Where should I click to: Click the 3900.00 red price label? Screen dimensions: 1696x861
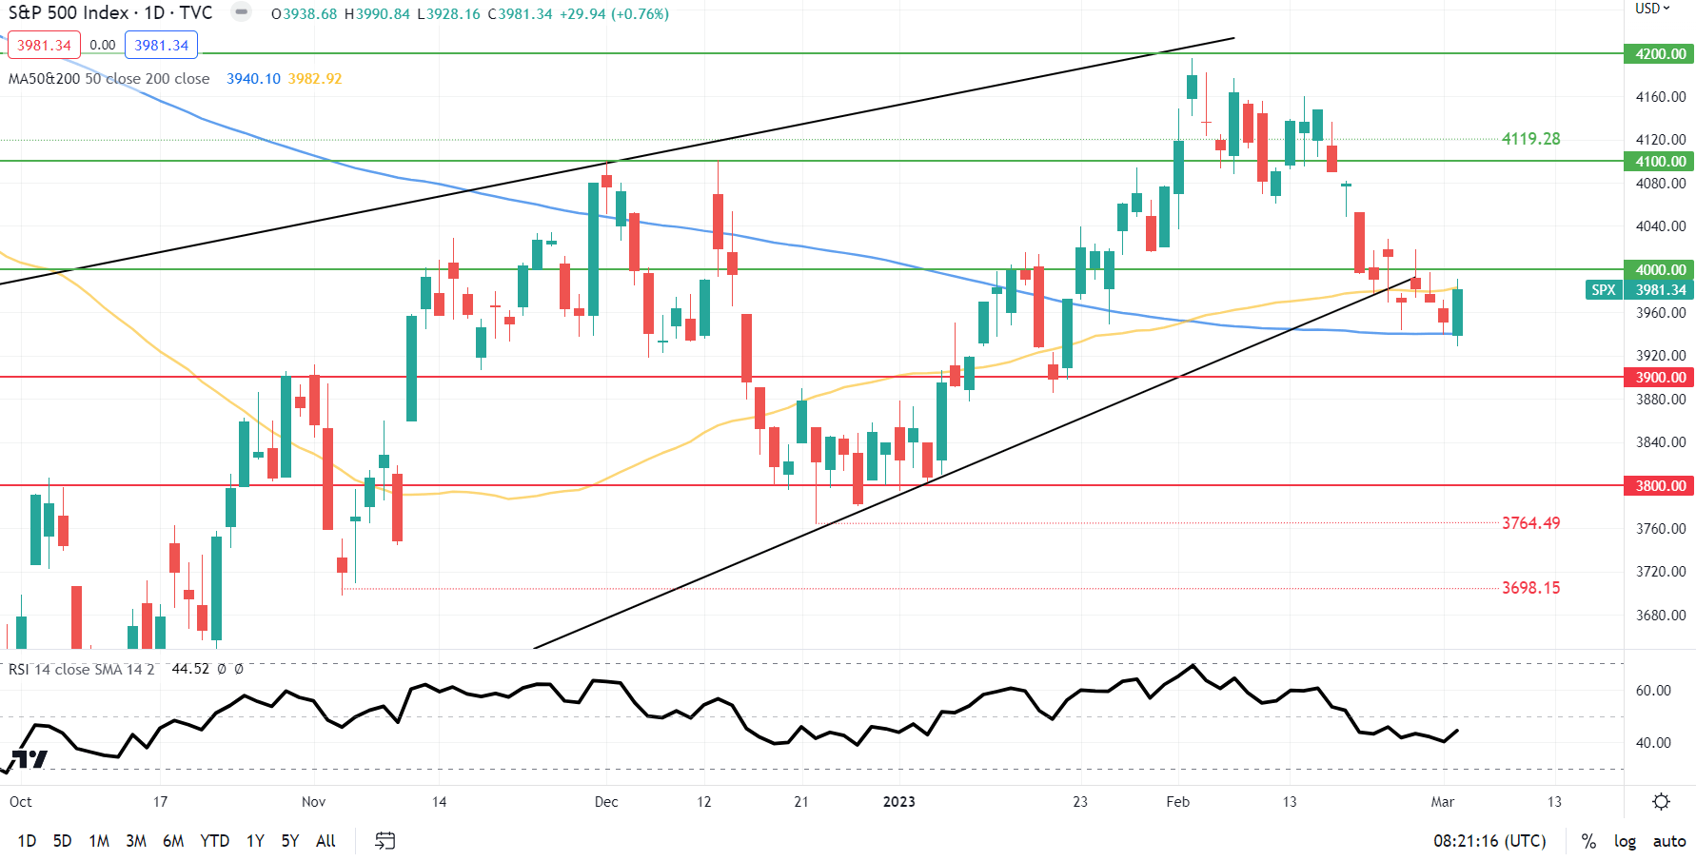point(1659,377)
